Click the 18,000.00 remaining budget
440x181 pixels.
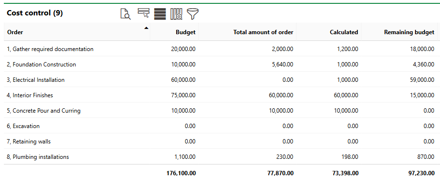422,49
